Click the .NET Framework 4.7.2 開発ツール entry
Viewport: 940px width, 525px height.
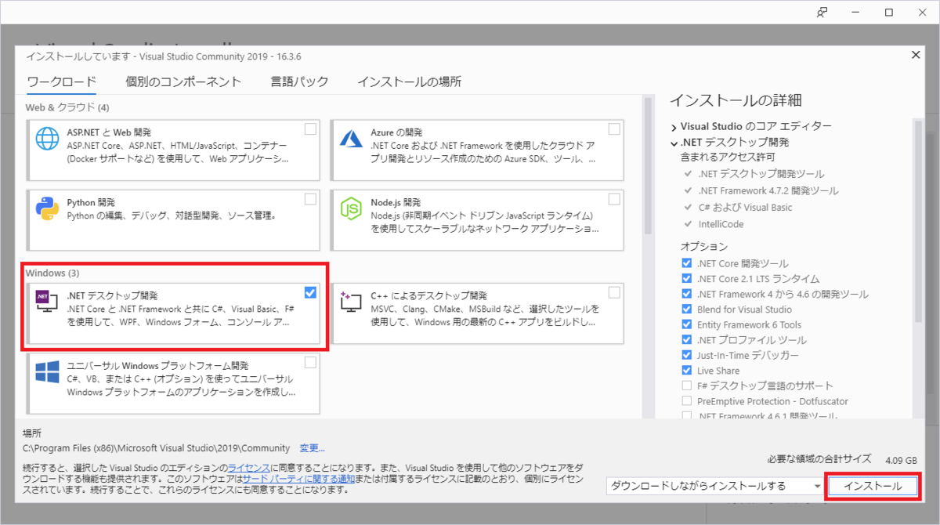pyautogui.click(x=768, y=190)
